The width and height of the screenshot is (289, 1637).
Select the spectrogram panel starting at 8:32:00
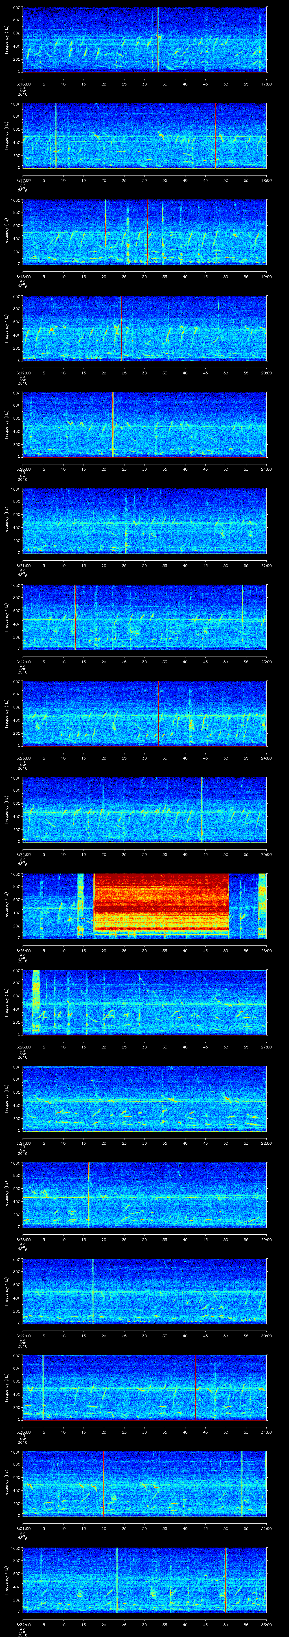[144, 1580]
